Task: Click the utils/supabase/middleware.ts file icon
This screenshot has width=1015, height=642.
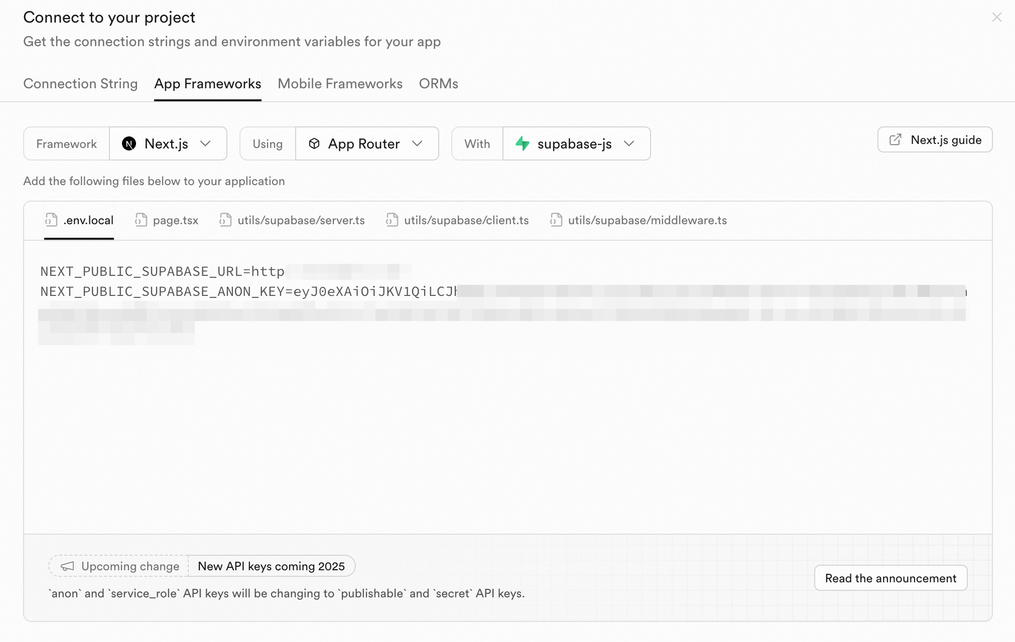Action: pyautogui.click(x=556, y=220)
